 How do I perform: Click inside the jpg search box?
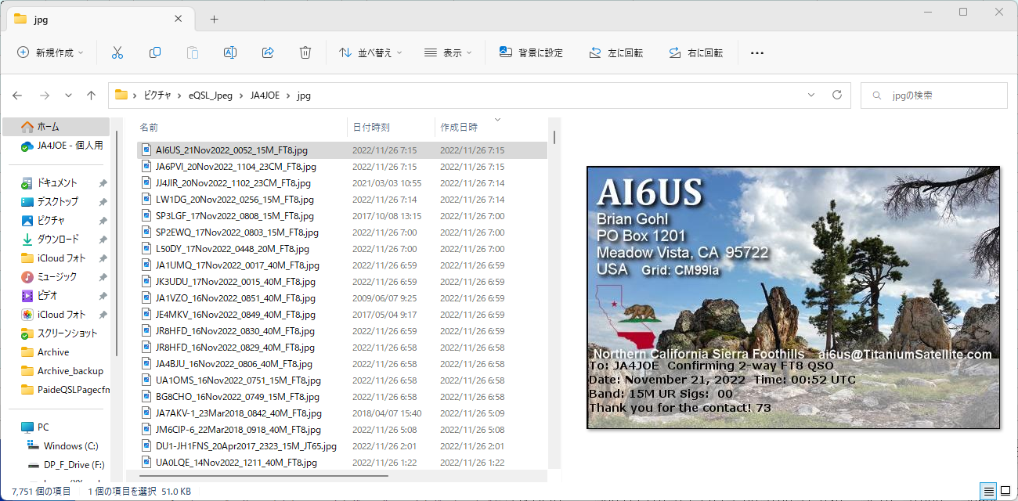click(933, 95)
